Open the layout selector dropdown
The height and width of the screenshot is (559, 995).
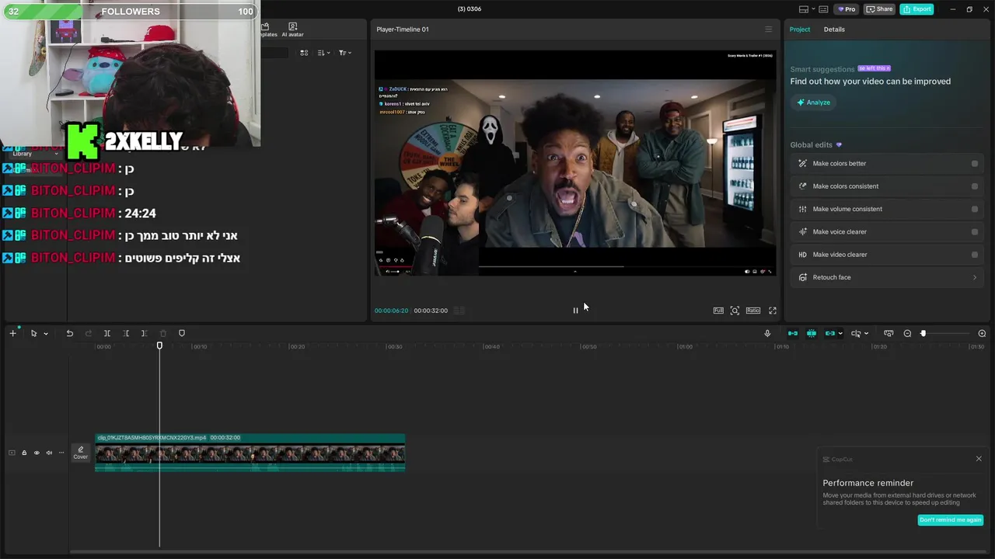click(806, 9)
